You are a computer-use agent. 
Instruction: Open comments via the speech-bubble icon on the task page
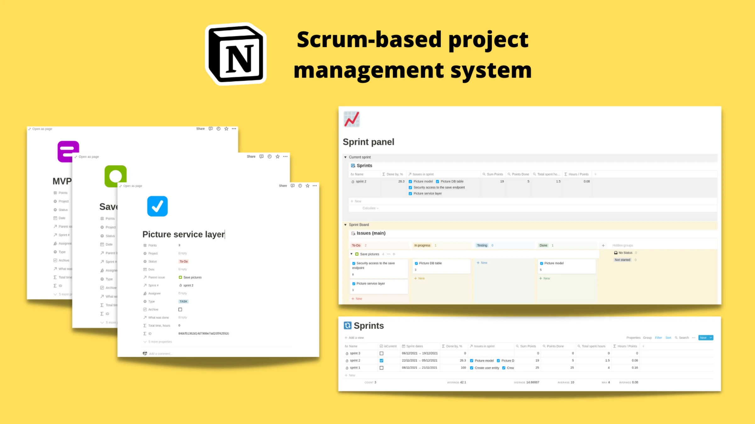coord(293,185)
